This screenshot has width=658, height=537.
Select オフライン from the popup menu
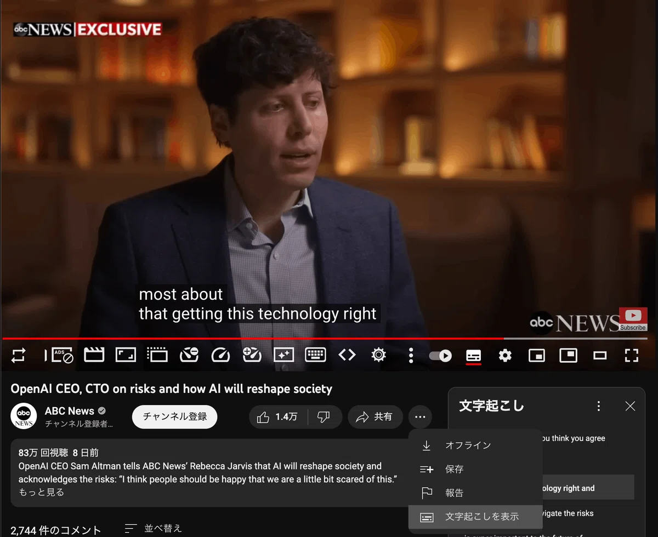click(475, 445)
